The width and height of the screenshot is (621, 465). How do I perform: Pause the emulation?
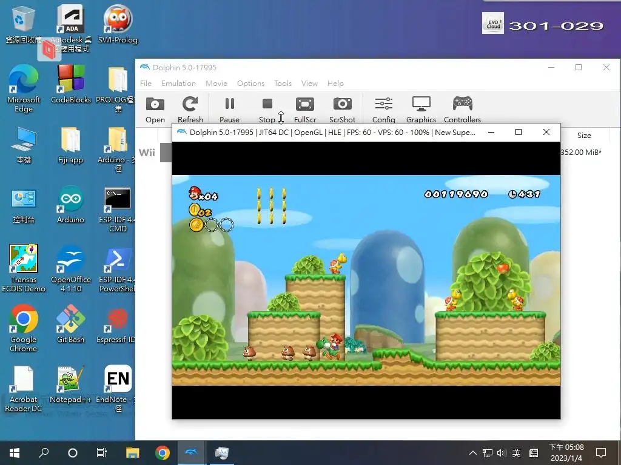(x=229, y=110)
